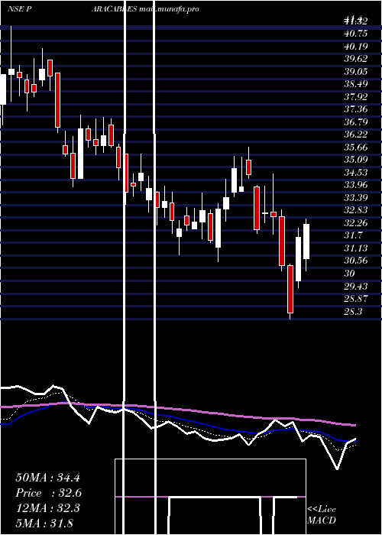Pick the 36.79 price label
This screenshot has width=382, height=535.
[356, 122]
